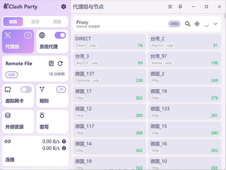Switch to 规则 (Rule) mode tab
Screen dimensions: 226x170
pos(13,22)
